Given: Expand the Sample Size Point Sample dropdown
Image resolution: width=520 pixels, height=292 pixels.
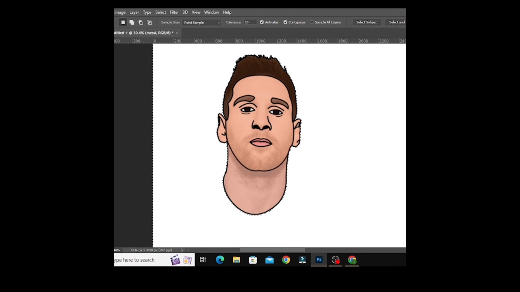Looking at the screenshot, I should tap(201, 22).
